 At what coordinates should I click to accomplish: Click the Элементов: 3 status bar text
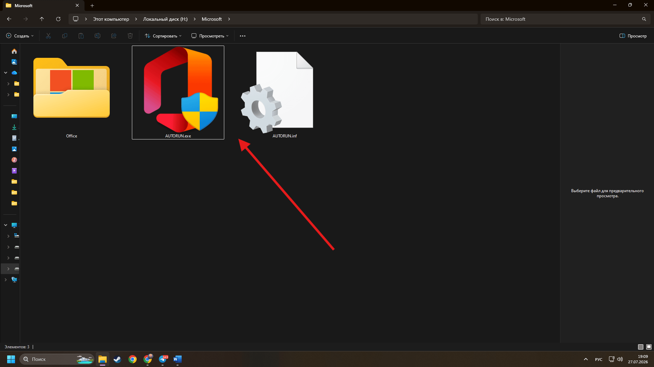(x=17, y=347)
